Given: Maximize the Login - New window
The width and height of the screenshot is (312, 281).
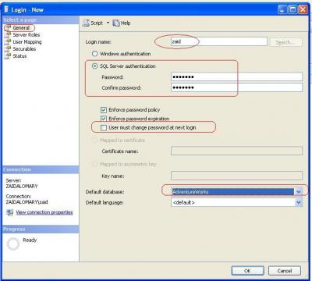Looking at the screenshot, I should 292,10.
